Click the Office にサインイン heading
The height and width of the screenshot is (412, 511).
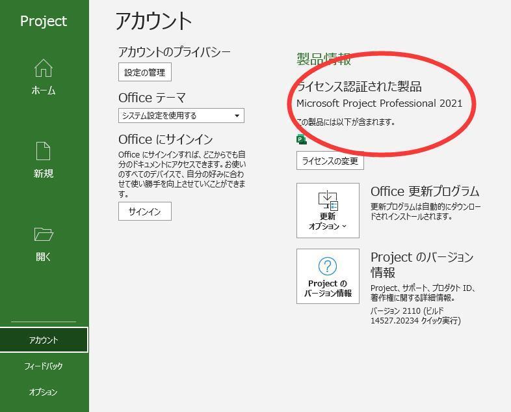[x=166, y=140]
